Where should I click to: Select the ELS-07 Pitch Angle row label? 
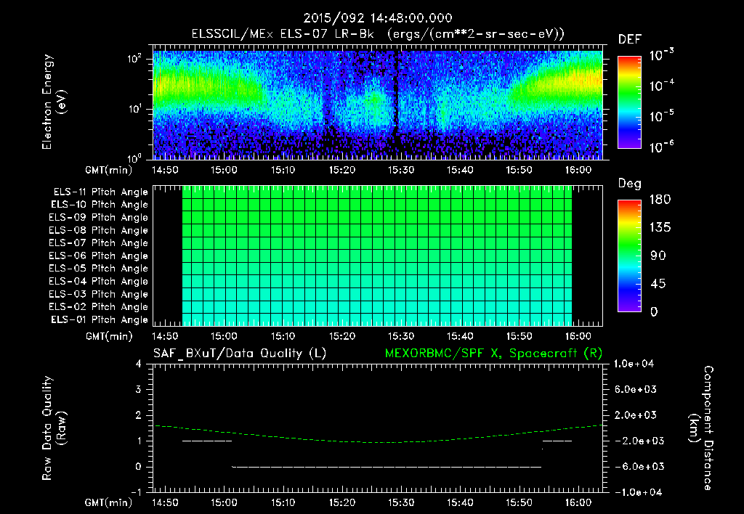click(99, 242)
